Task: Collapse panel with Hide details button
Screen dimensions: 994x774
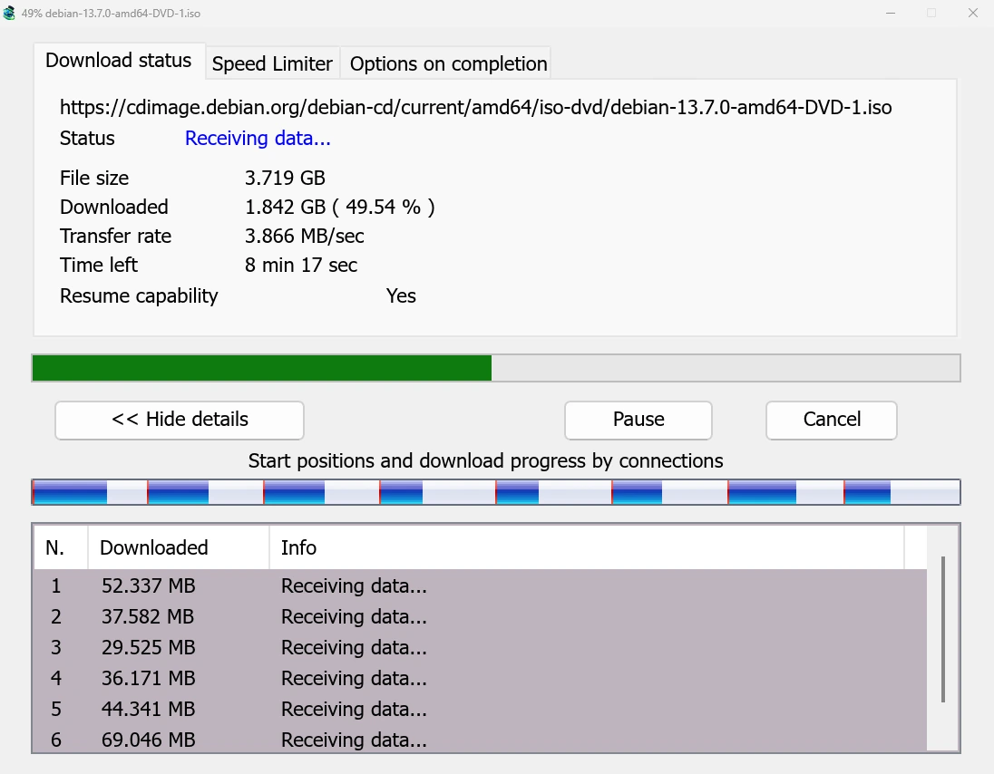Action: pos(180,420)
